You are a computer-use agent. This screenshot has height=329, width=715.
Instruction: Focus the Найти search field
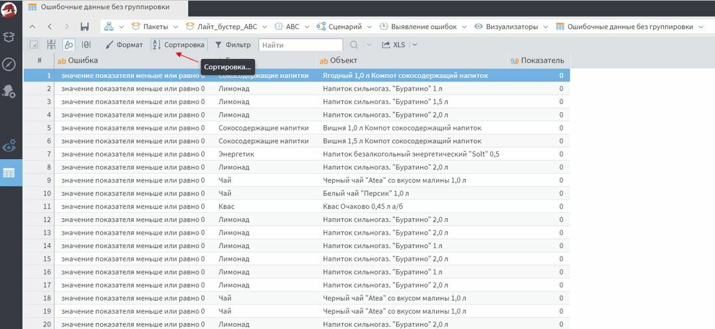pos(301,44)
